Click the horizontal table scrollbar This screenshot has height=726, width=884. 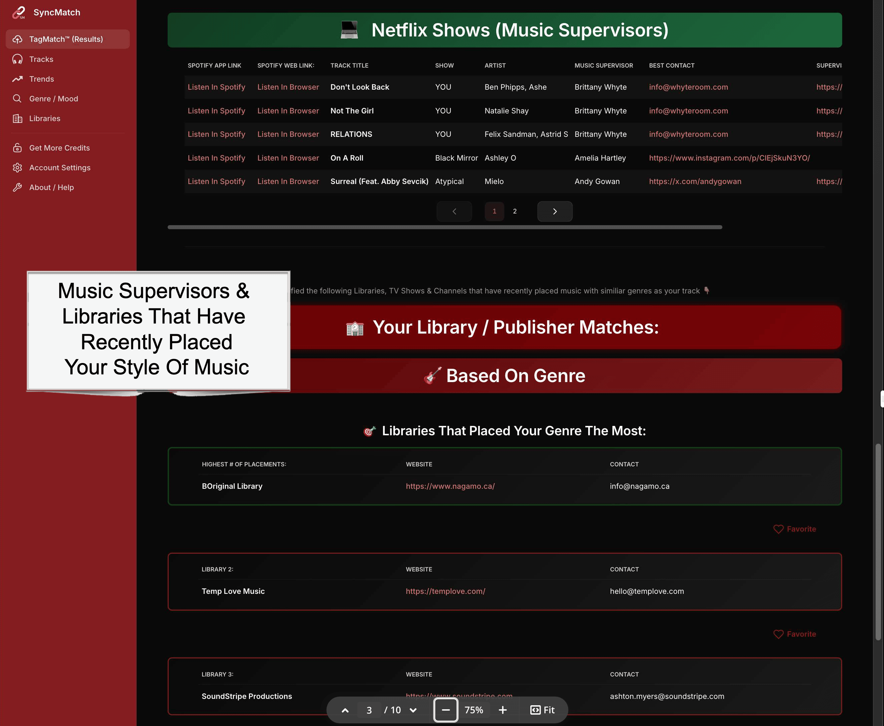(x=444, y=227)
